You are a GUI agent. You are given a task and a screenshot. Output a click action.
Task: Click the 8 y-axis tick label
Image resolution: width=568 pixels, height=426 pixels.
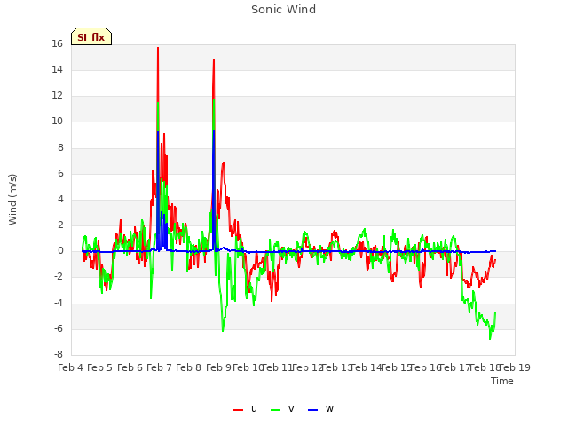[60, 147]
